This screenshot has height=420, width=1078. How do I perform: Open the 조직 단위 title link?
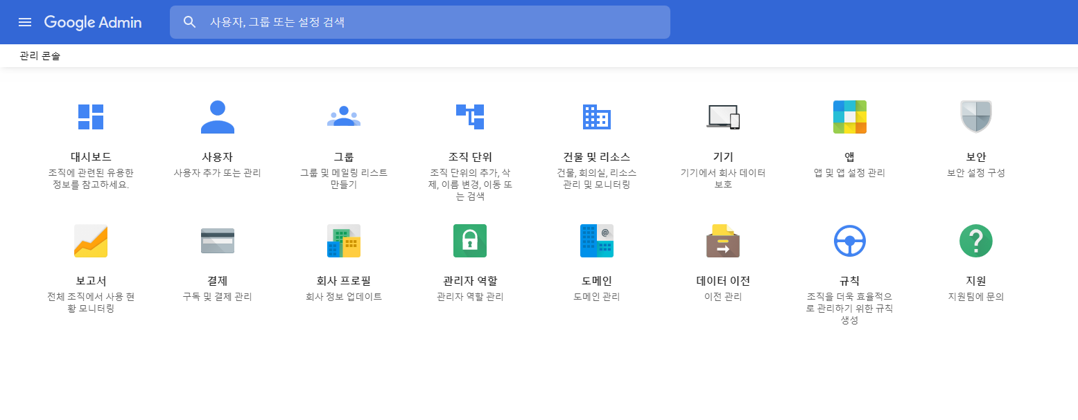click(470, 157)
